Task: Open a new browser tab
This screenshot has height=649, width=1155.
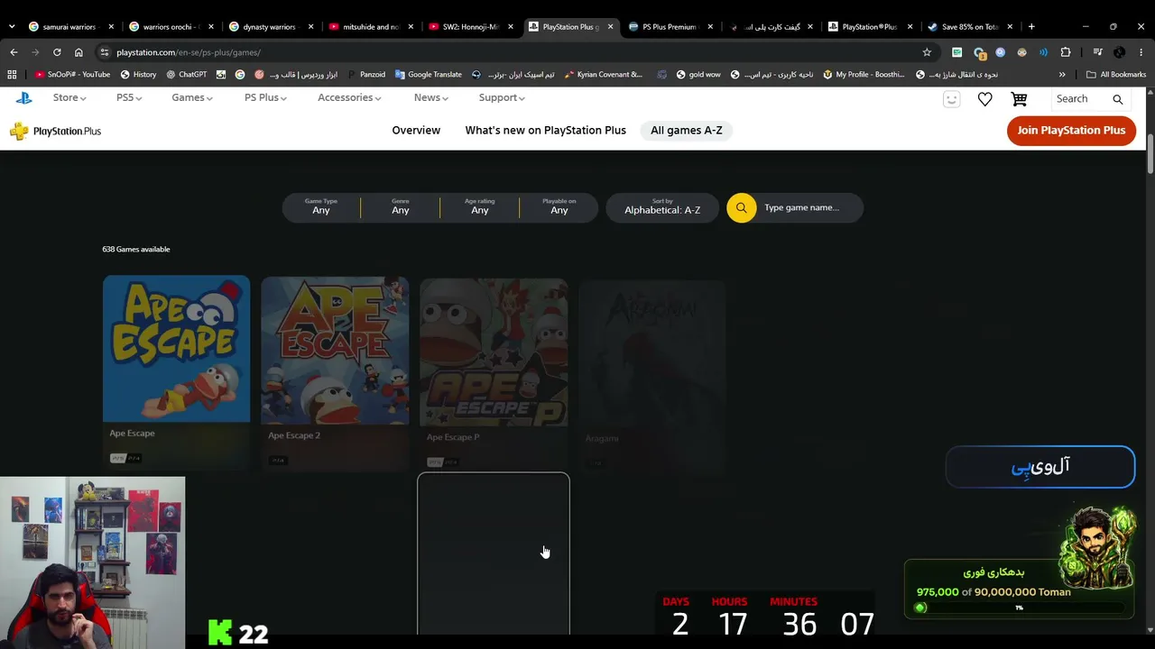Action: (x=1031, y=27)
